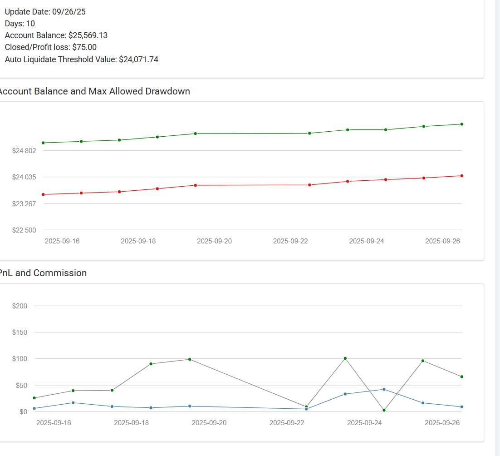Click the highest blue commission data point
The height and width of the screenshot is (456, 500).
point(384,389)
